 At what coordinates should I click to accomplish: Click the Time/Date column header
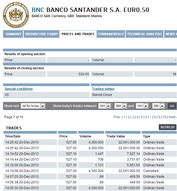[13, 136]
